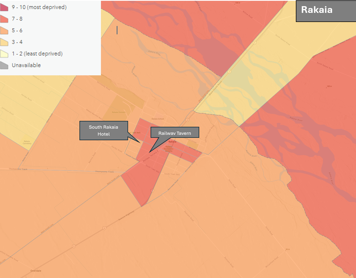
Task: Click the Rakaia Domain map label
Action: pos(119,112)
